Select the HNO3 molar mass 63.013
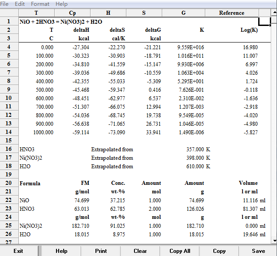The image size is (277, 256). coord(82,209)
